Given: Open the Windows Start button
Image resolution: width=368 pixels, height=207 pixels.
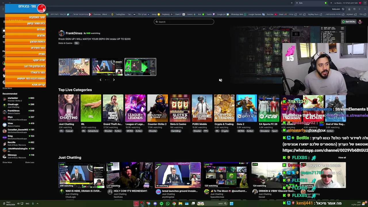Looking at the screenshot, I should [x=231, y=204].
